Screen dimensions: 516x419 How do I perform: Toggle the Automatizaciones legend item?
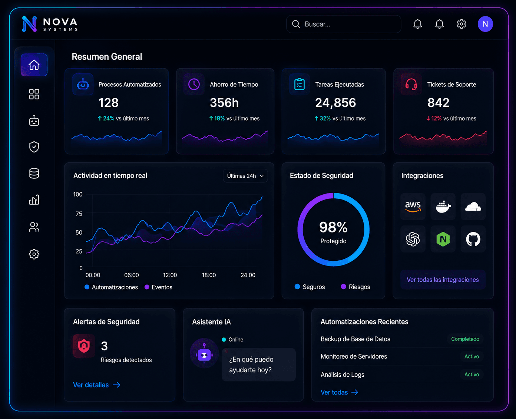click(111, 287)
